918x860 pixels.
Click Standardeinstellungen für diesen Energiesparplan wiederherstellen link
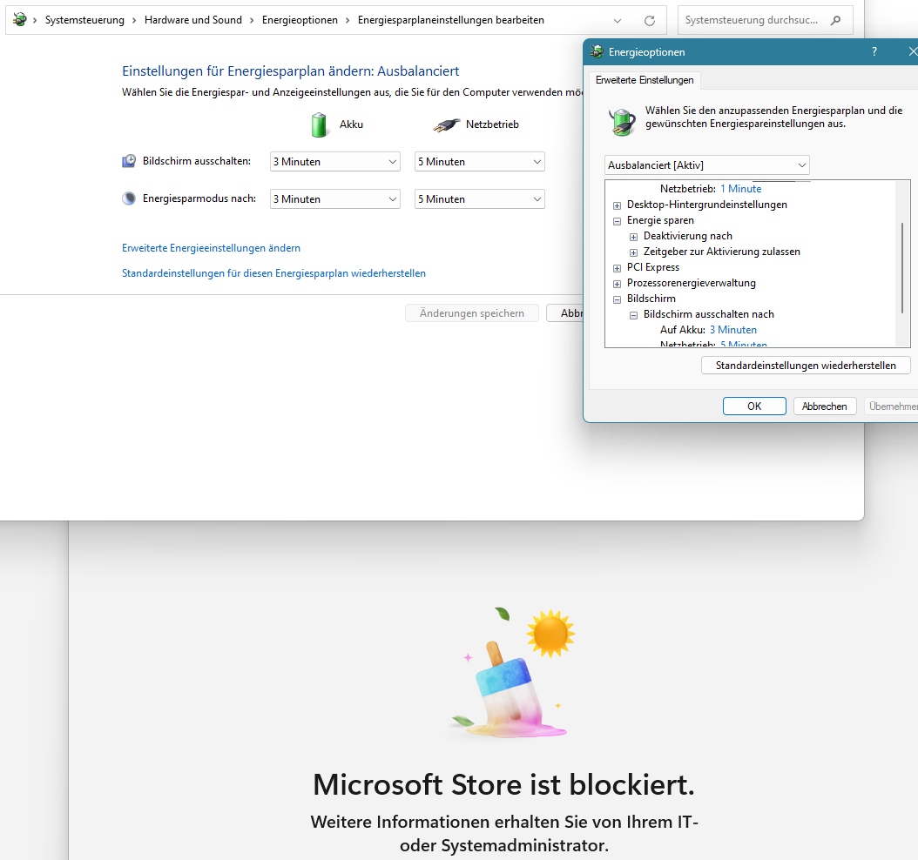tap(273, 273)
